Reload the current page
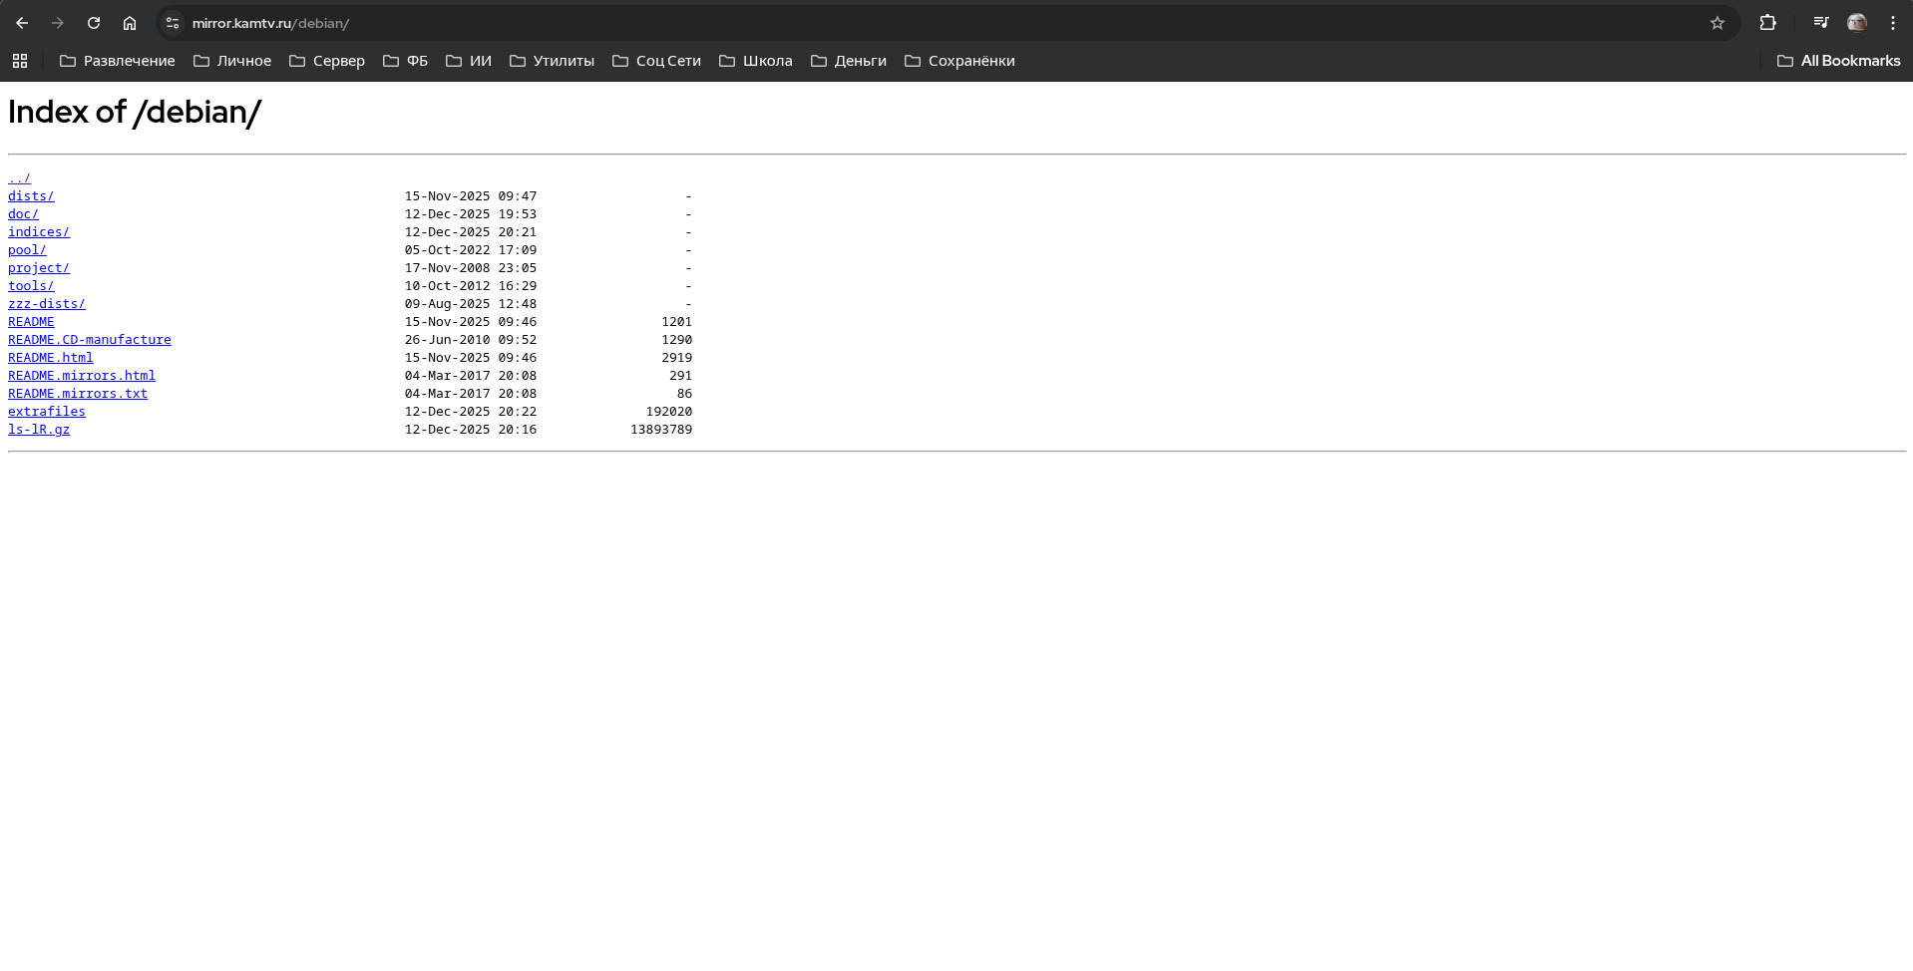The height and width of the screenshot is (971, 1913). click(x=94, y=23)
